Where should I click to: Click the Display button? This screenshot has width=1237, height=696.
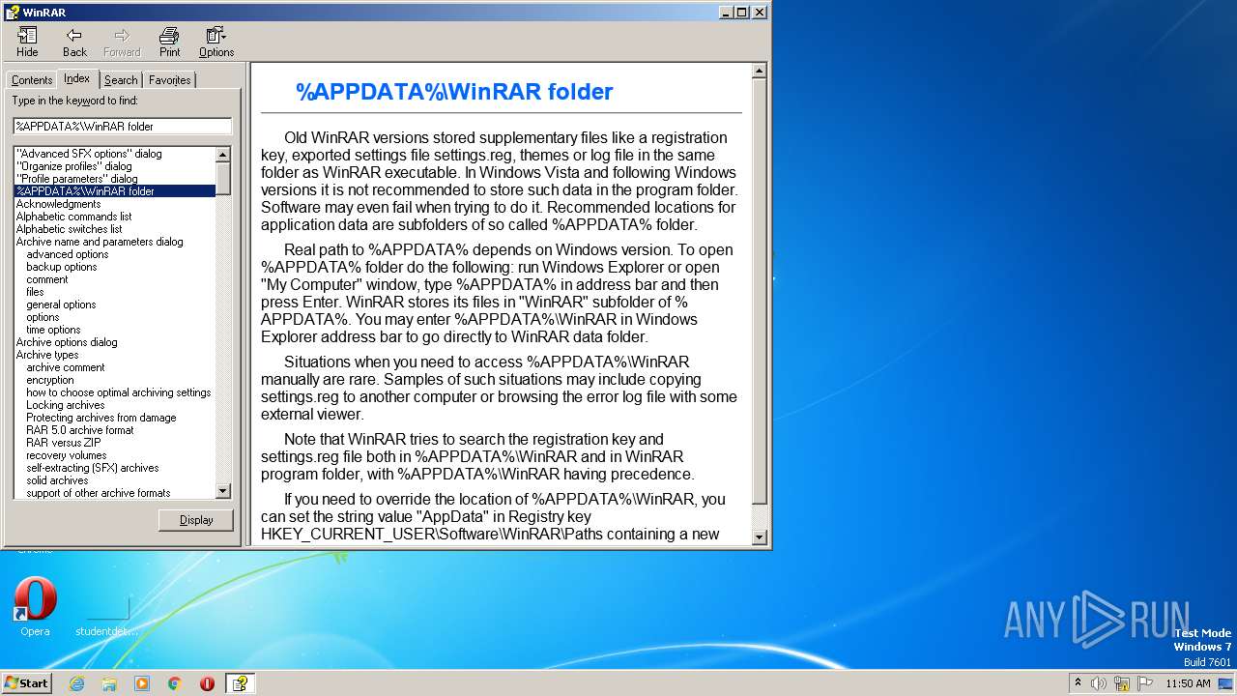(x=196, y=520)
